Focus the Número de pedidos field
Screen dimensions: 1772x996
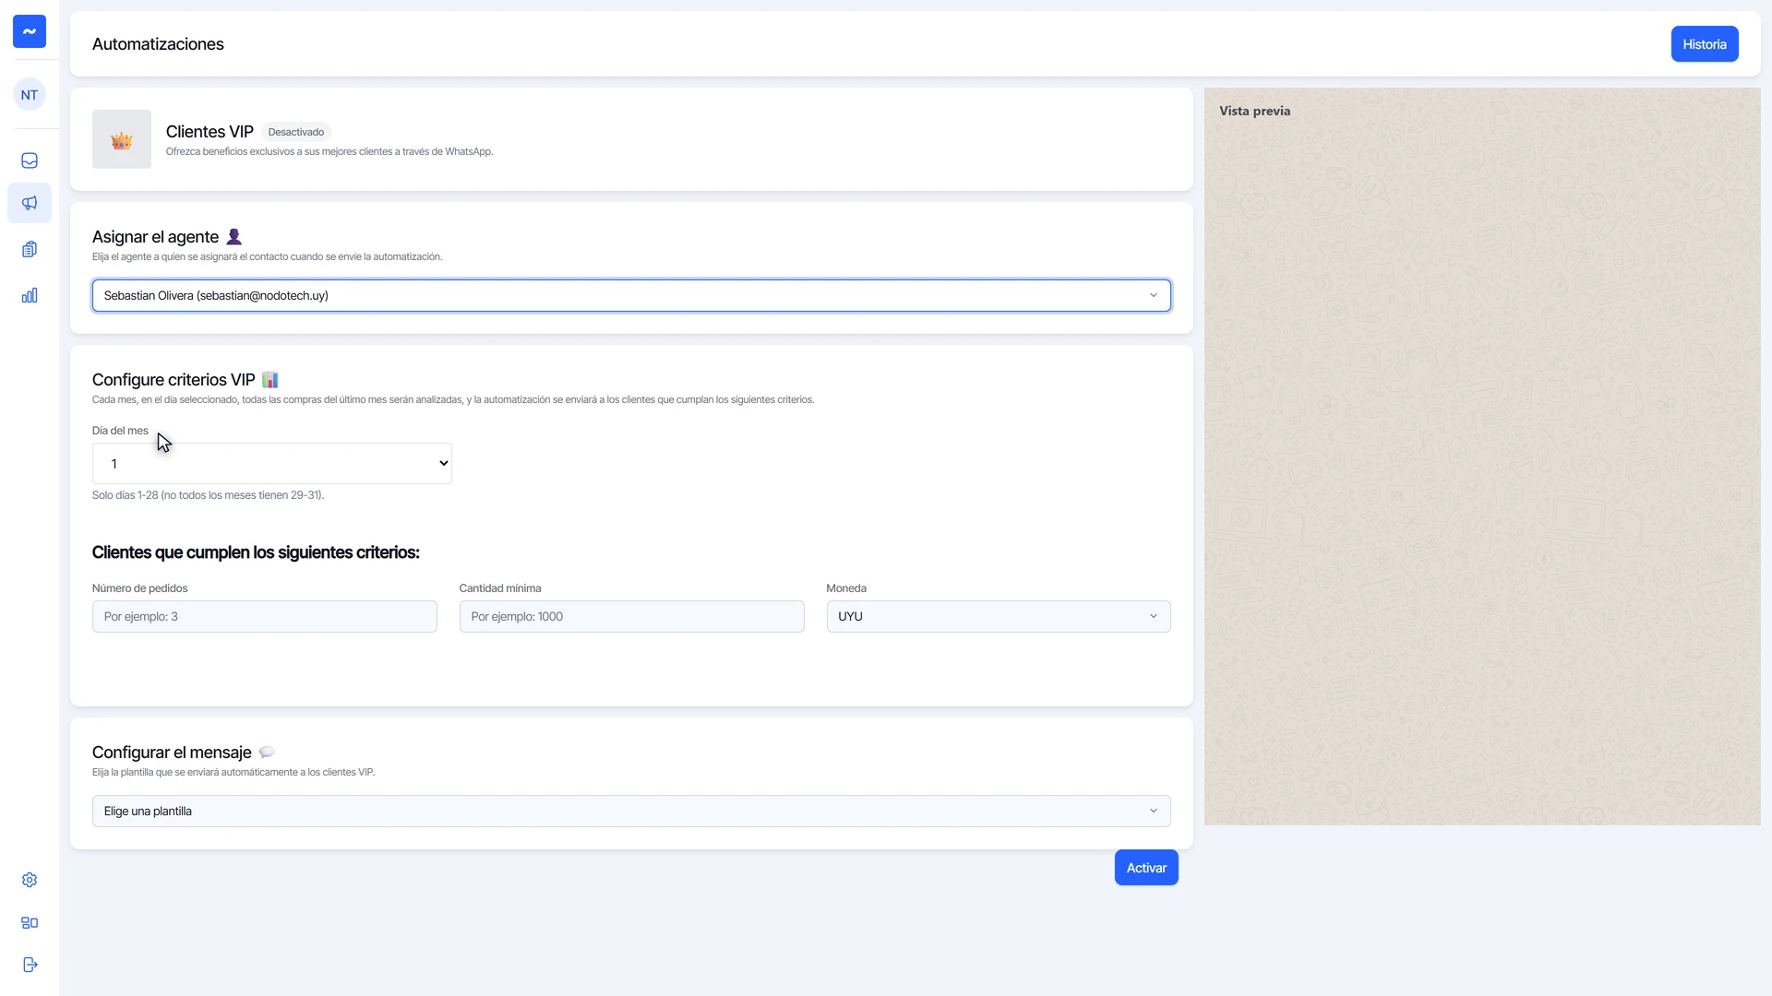(265, 617)
